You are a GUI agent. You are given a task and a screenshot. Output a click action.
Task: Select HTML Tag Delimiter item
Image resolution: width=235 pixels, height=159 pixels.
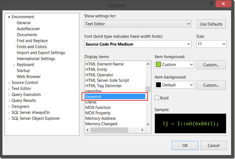click(103, 86)
